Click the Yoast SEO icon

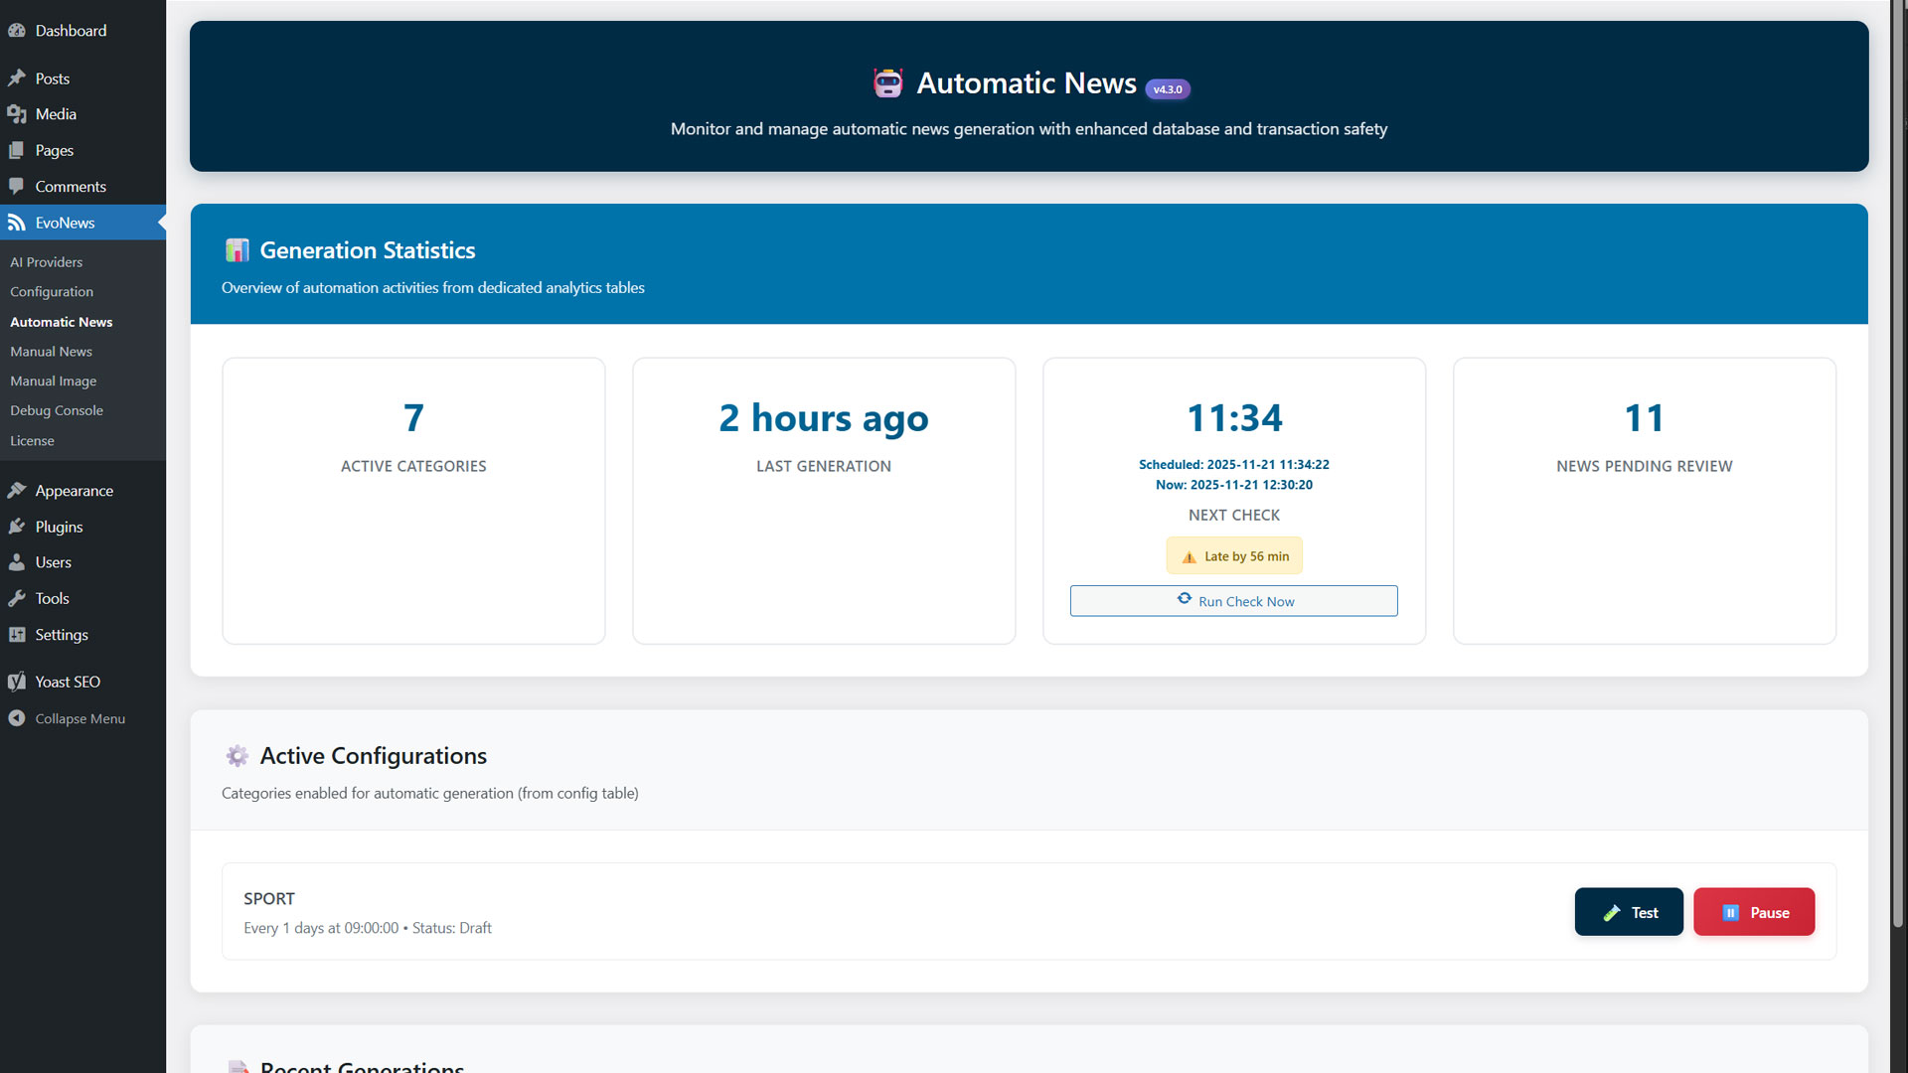point(17,682)
